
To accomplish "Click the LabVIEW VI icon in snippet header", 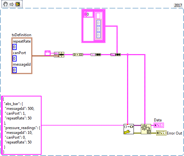I will [18, 4].
